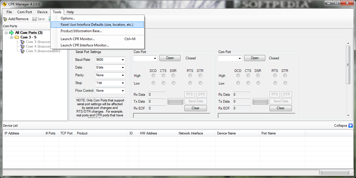The height and width of the screenshot is (178, 356).
Task: Open the Com Port menu
Action: coord(25,12)
